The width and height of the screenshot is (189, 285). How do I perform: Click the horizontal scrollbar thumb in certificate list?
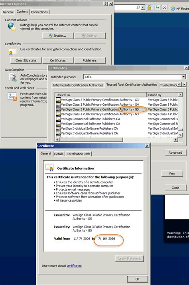[x=91, y=139]
